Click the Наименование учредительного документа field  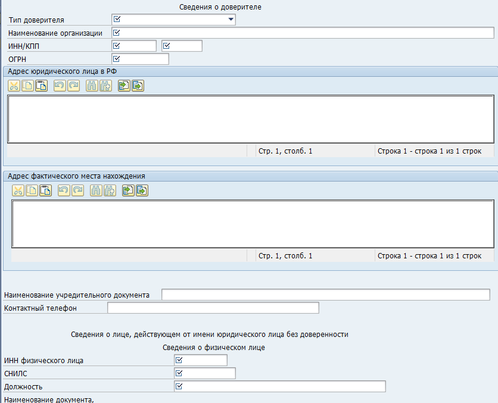tap(325, 295)
